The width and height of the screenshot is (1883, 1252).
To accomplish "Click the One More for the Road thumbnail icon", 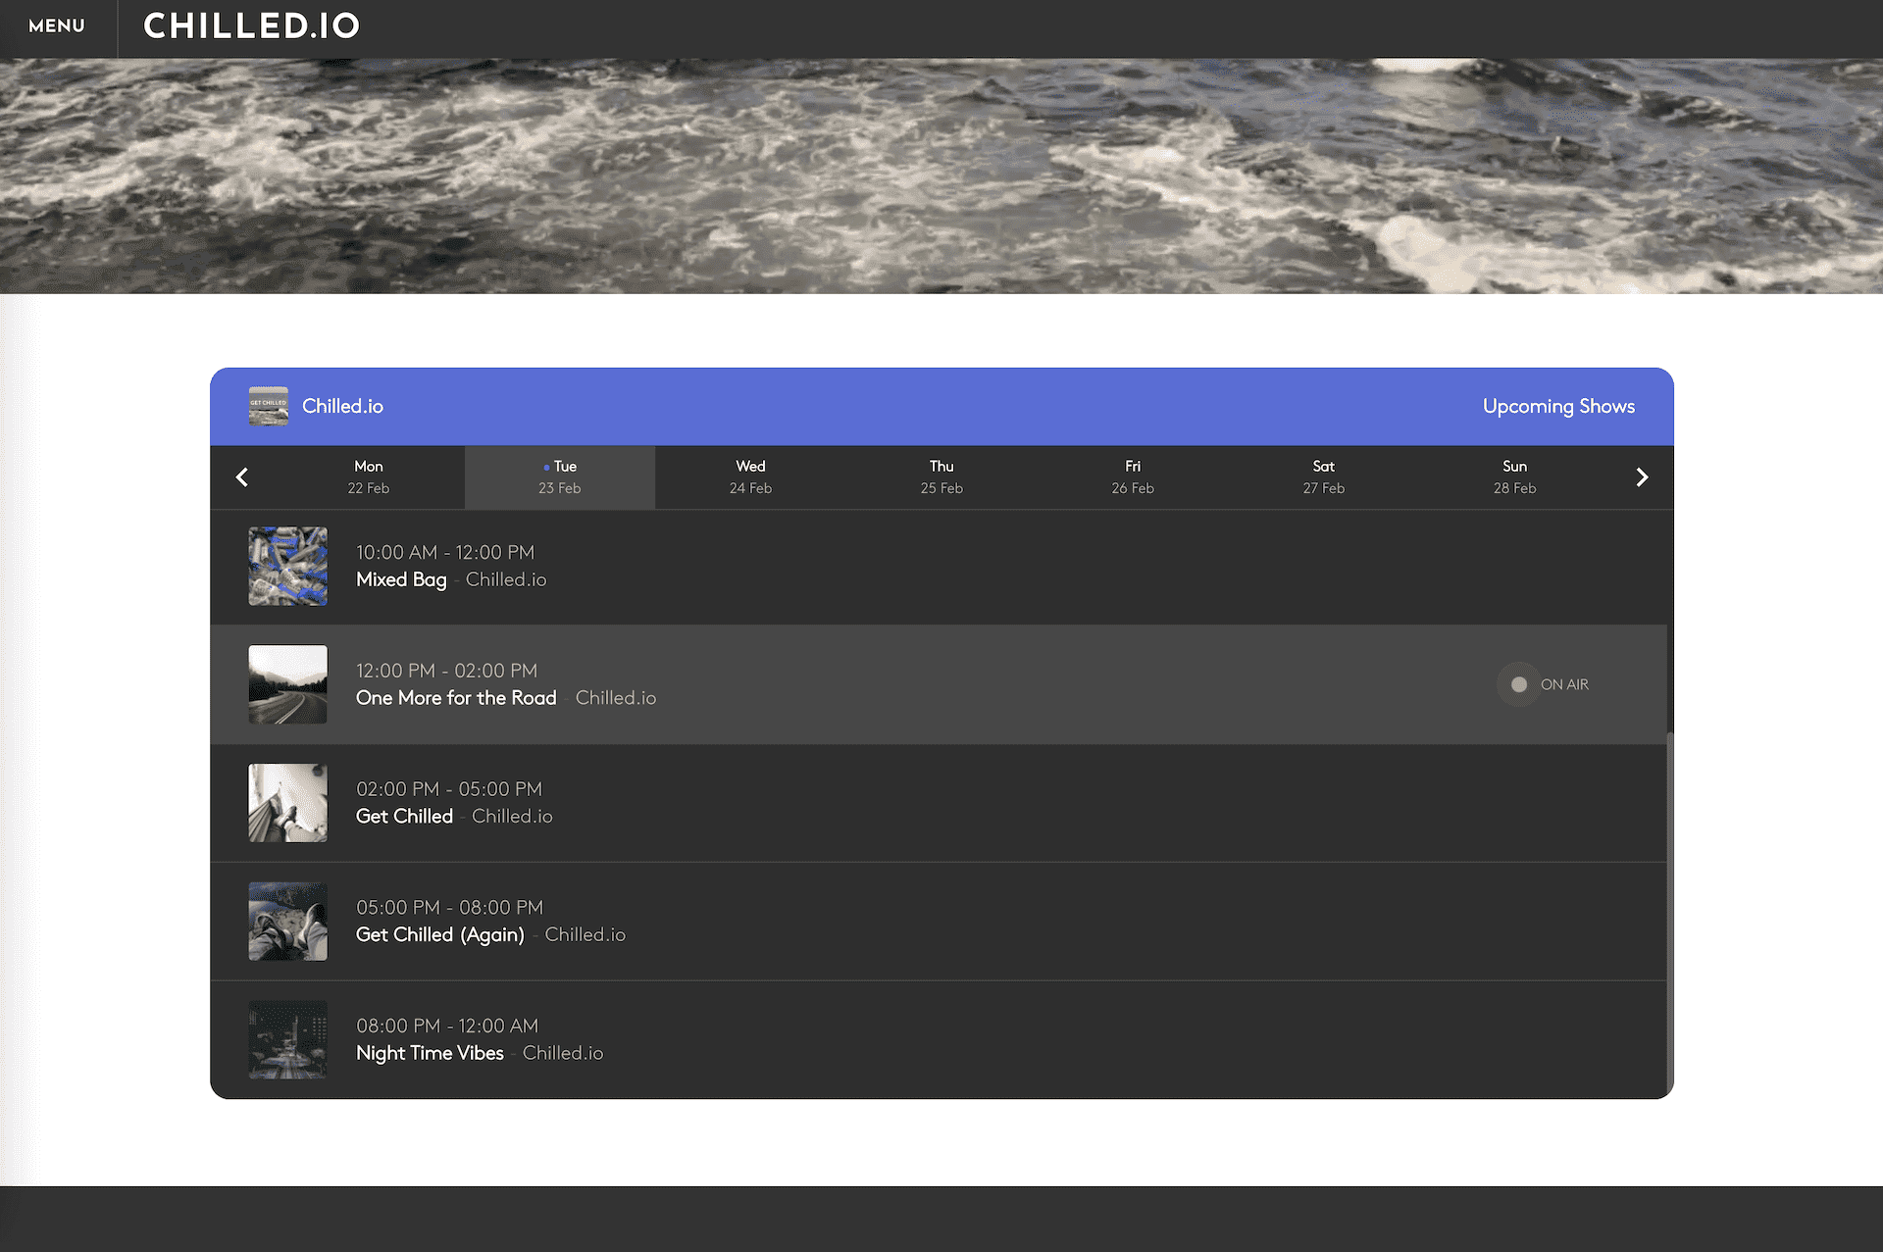I will pos(286,684).
